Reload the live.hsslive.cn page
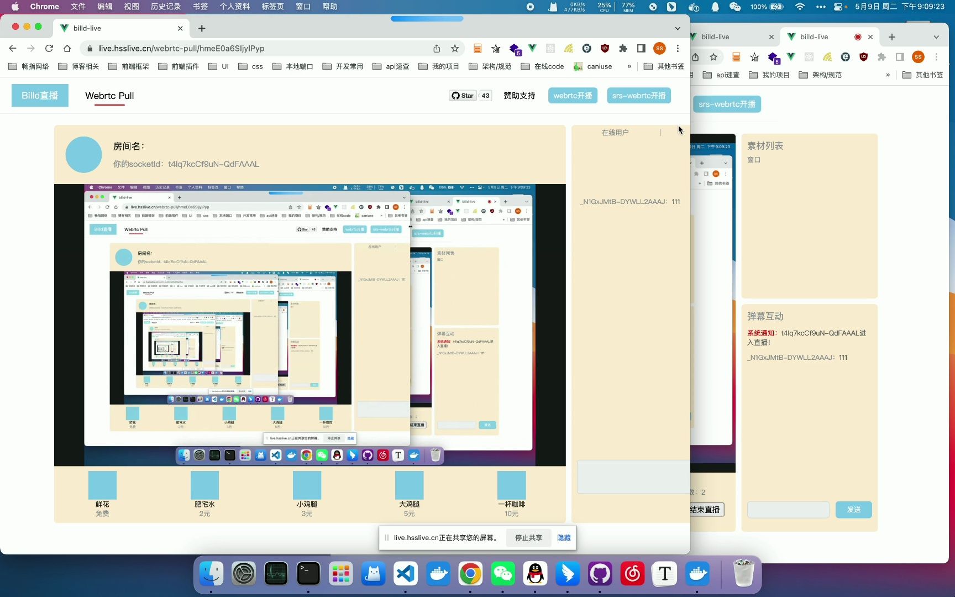This screenshot has width=955, height=597. [49, 49]
